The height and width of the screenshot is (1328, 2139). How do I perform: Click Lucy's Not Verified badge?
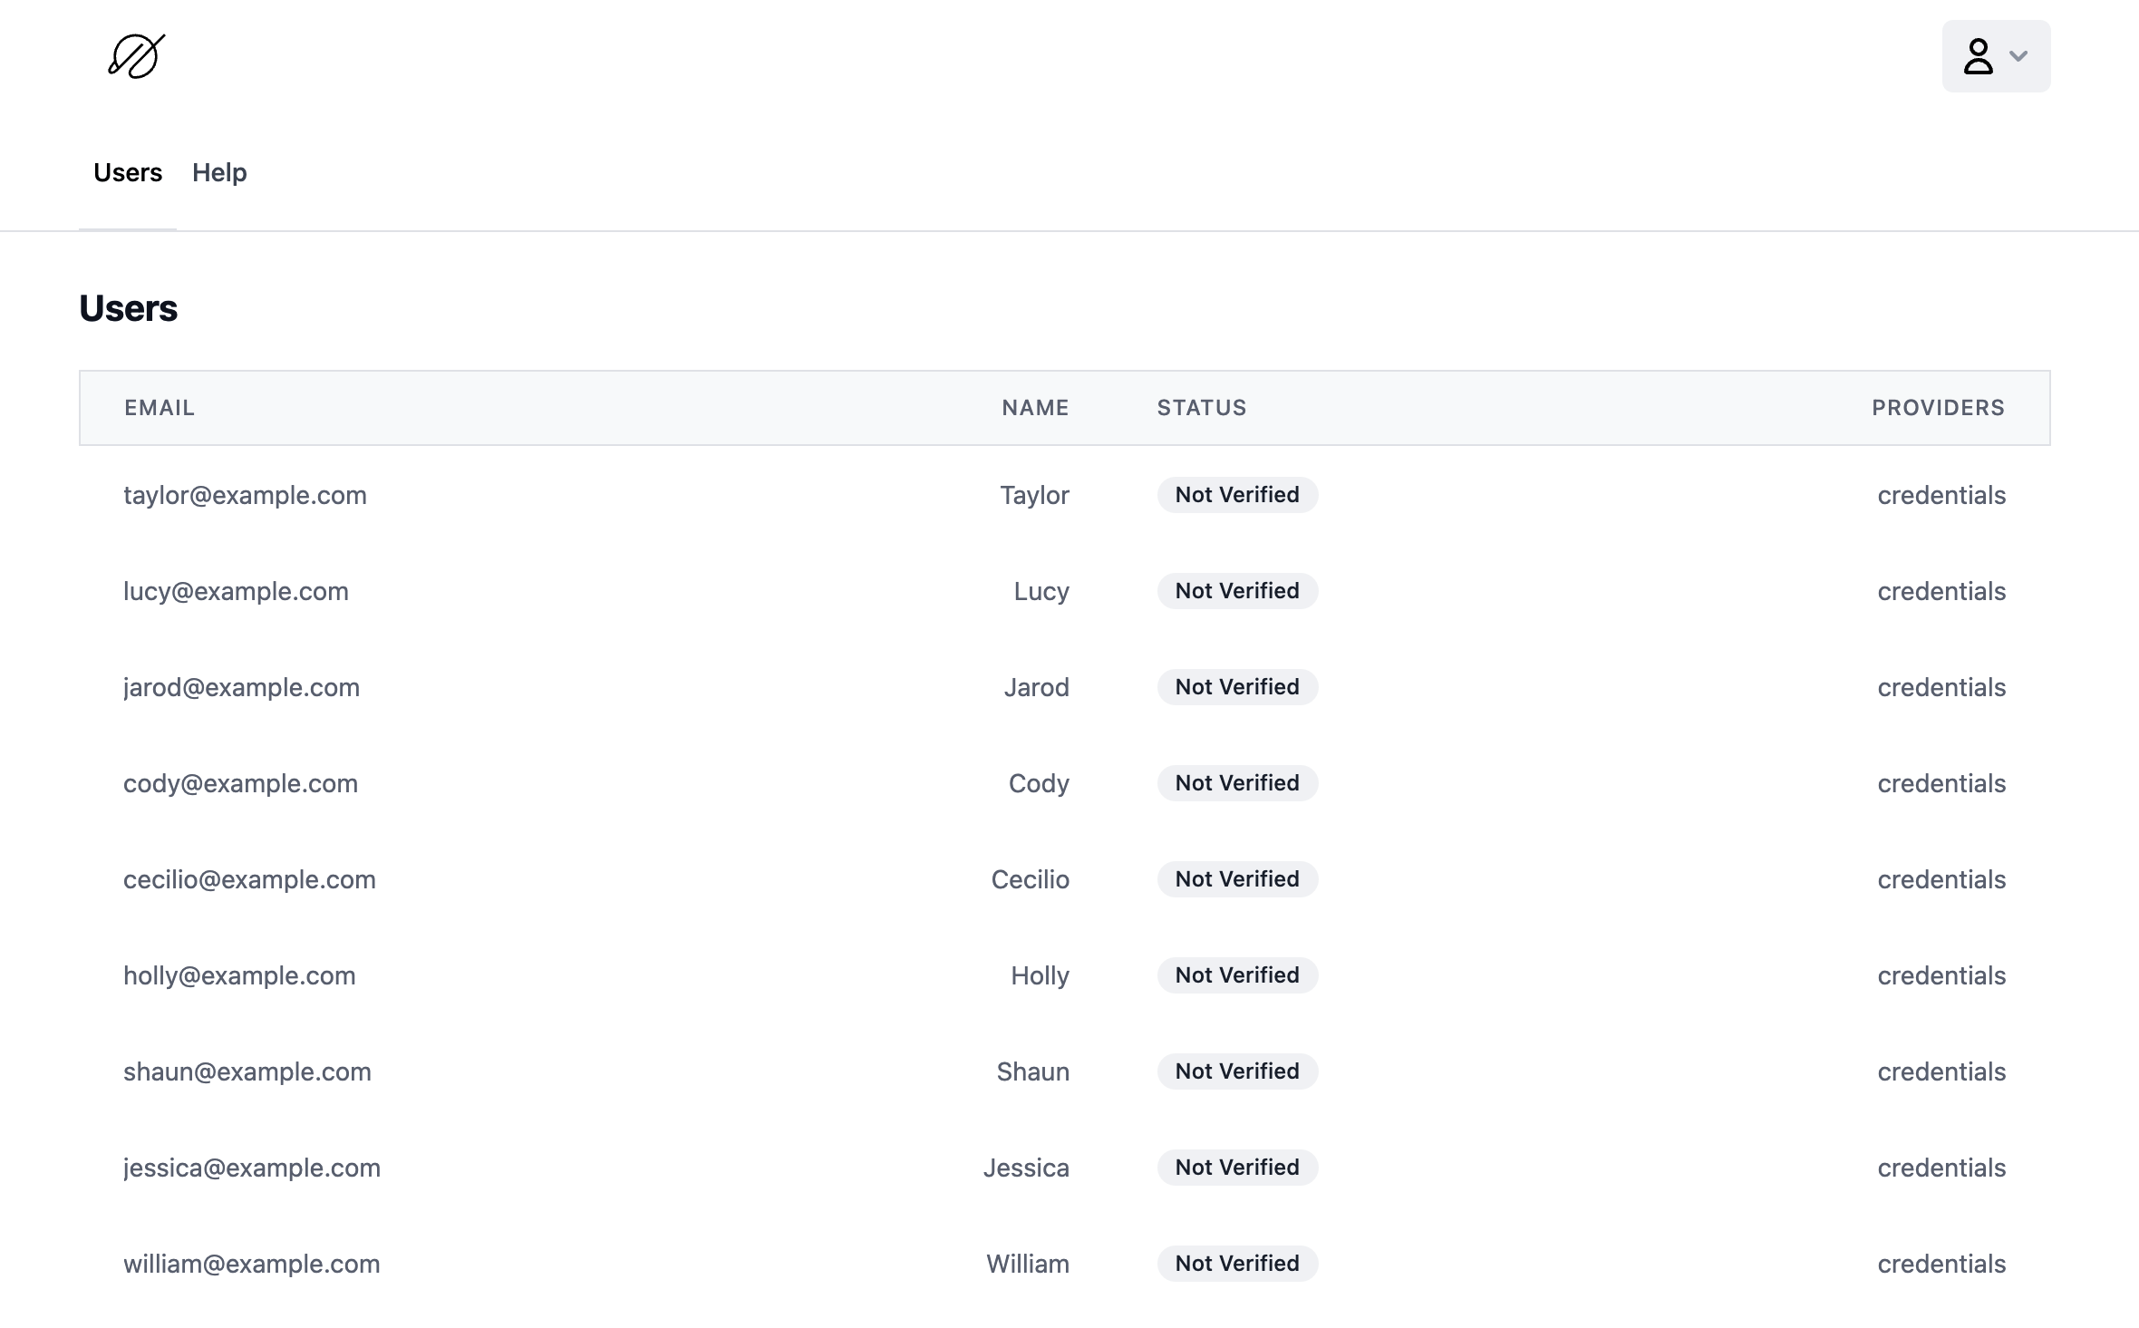[x=1237, y=591]
